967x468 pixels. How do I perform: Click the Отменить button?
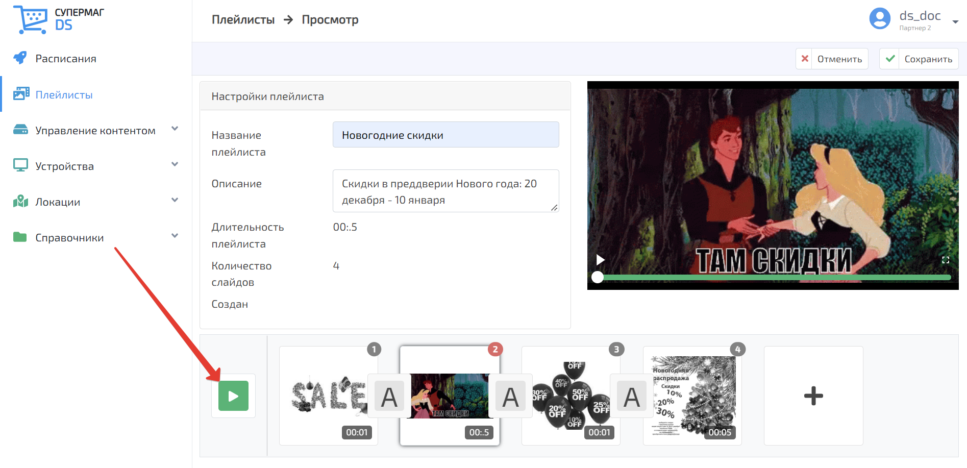tap(832, 59)
